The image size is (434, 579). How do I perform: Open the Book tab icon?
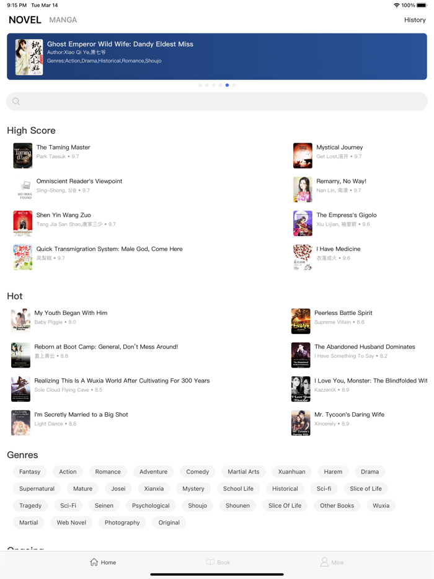tap(210, 562)
